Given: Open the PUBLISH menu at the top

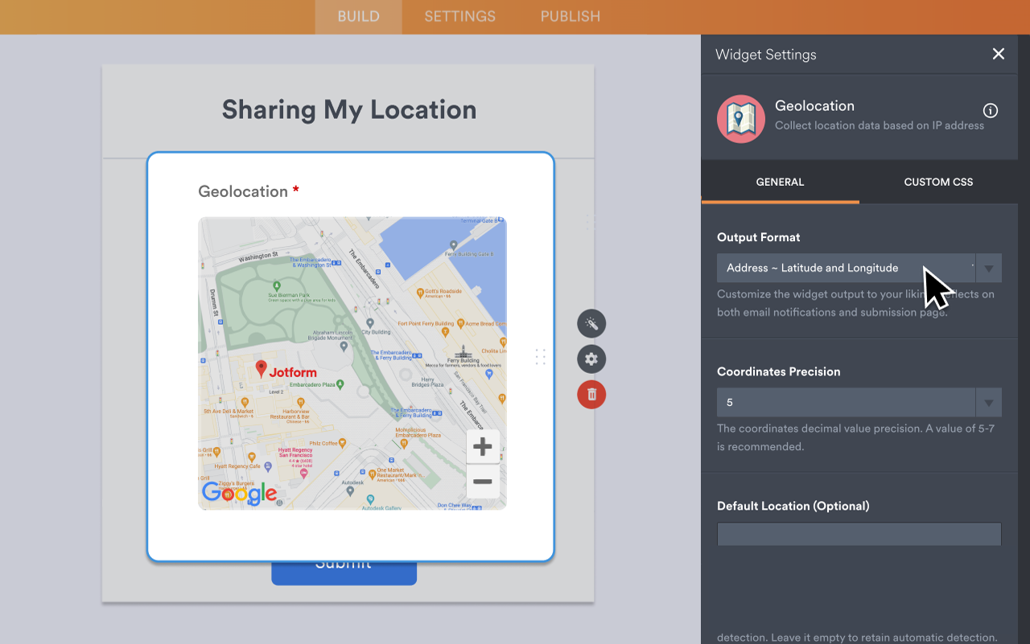Looking at the screenshot, I should point(570,16).
